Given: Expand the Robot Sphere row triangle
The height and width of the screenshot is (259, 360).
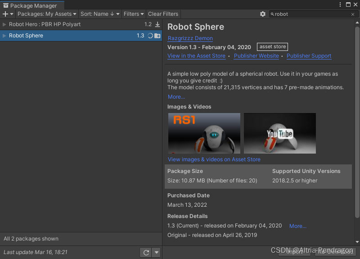Looking at the screenshot, I should point(4,36).
